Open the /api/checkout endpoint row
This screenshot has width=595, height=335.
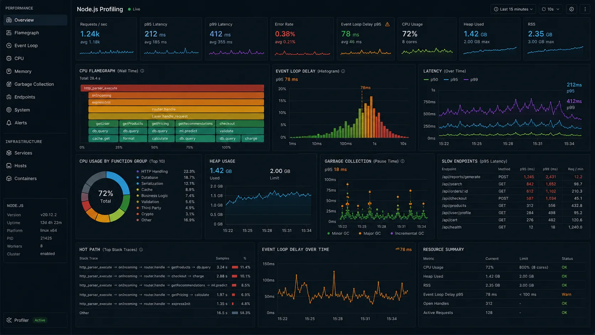(x=512, y=198)
